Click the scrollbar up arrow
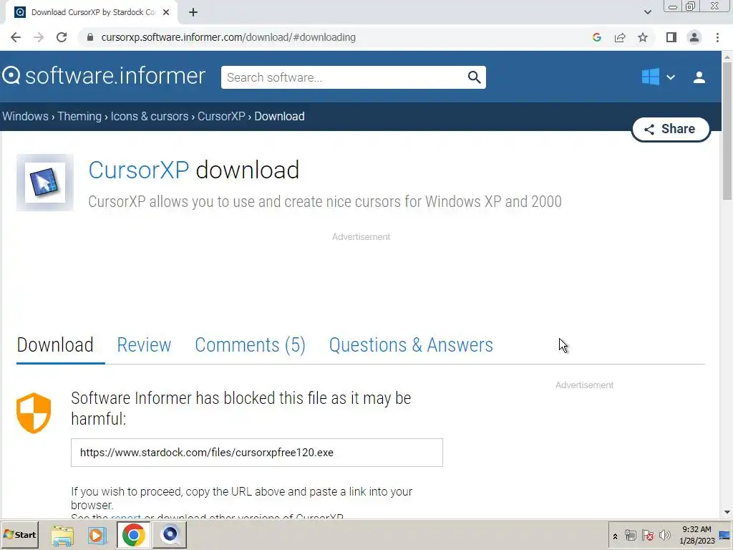733x550 pixels. [x=727, y=57]
